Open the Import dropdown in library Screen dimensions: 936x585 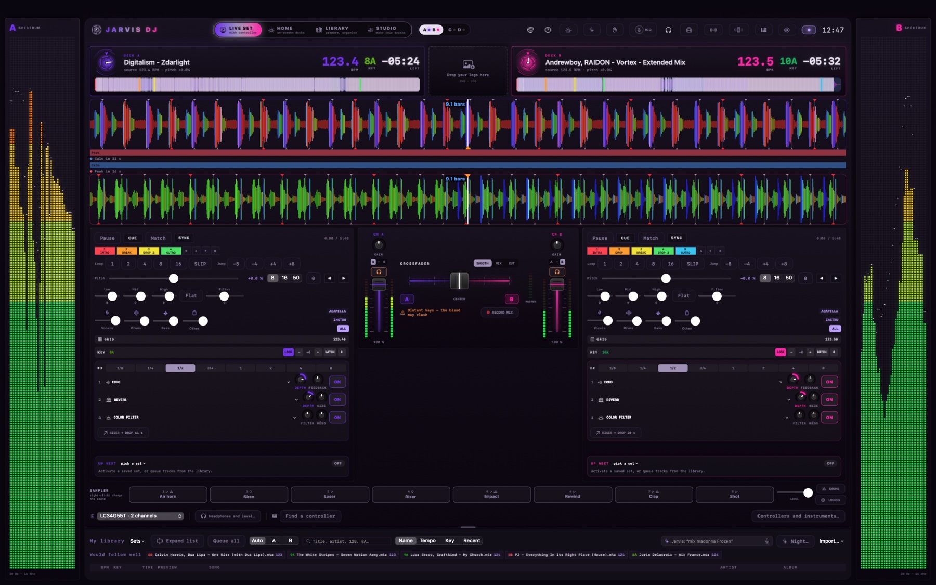coord(831,541)
